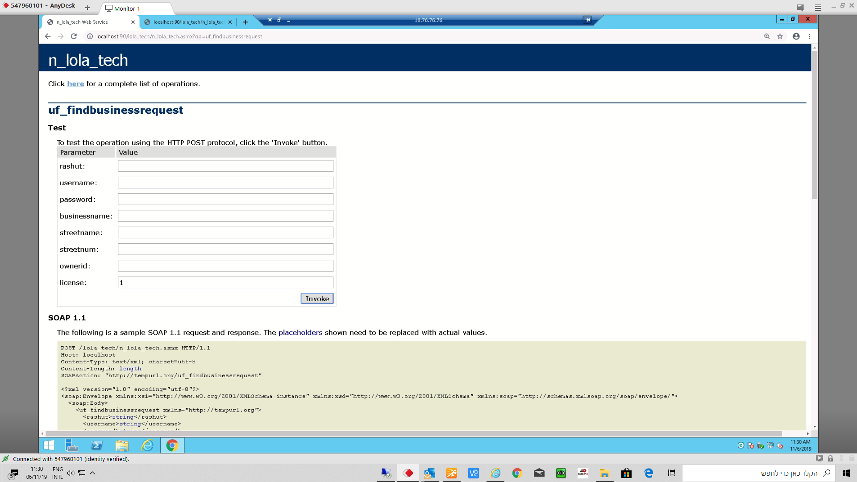Reload the page with the refresh icon
This screenshot has height=482, width=857.
74,37
